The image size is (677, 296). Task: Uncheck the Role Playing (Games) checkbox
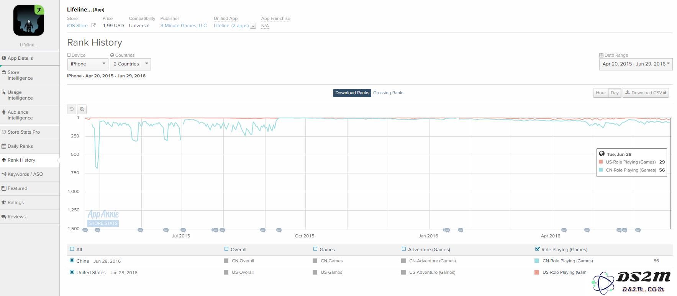538,249
